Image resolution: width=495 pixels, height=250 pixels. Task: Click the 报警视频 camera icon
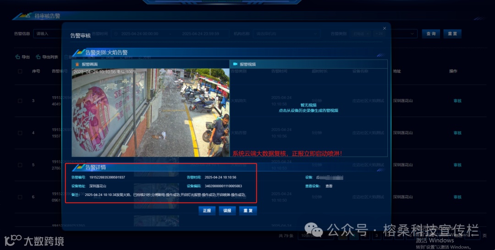click(235, 64)
